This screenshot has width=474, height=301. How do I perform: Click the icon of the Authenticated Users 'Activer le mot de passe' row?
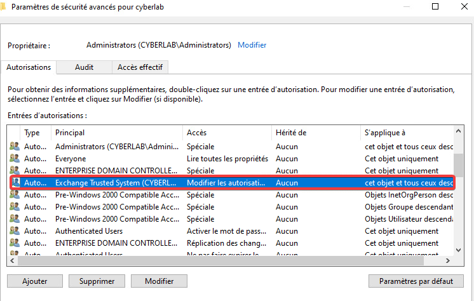coord(15,231)
